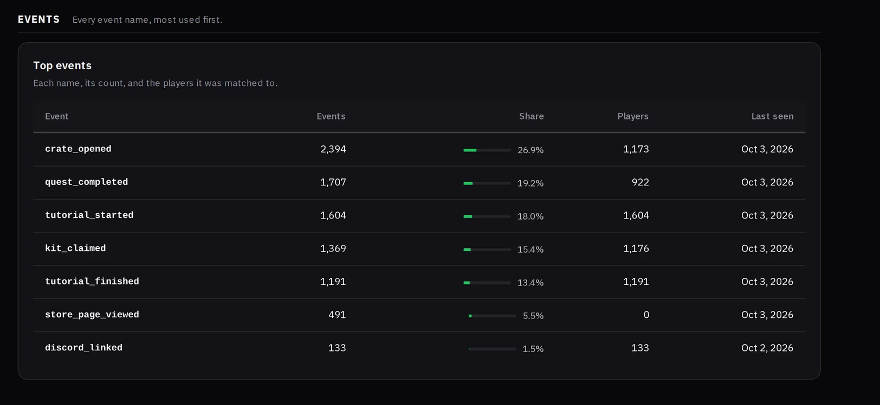Click the 0 players value for store_page_viewed
880x405 pixels.
tap(646, 315)
